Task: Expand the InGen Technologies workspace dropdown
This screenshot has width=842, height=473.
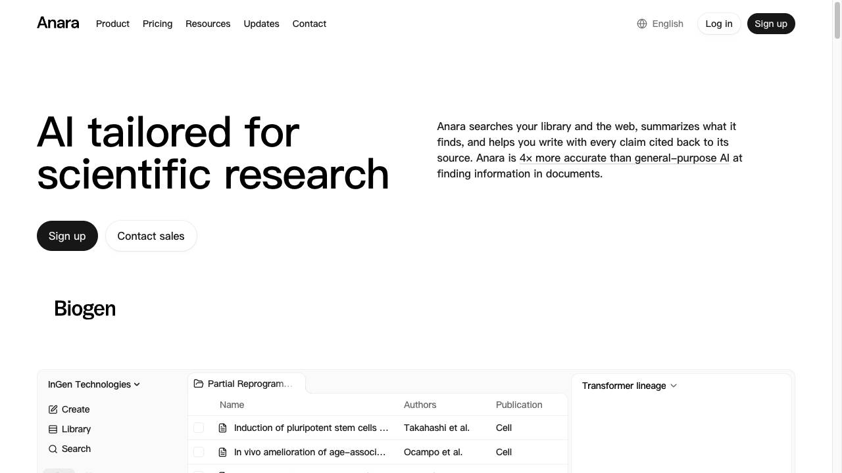Action: pyautogui.click(x=94, y=384)
